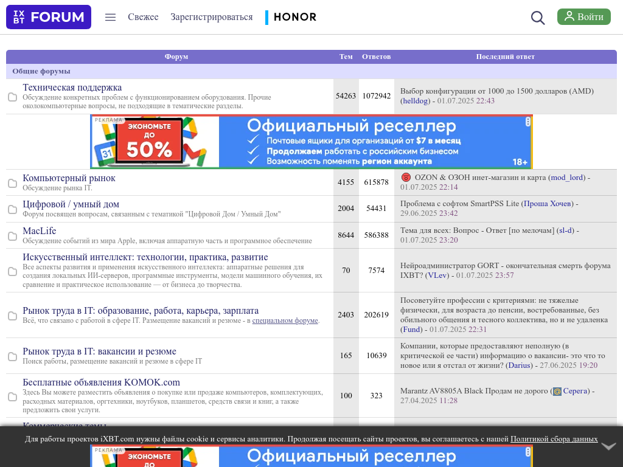The image size is (623, 467).
Task: Open the Компьютерный рынок forum
Action: [69, 178]
